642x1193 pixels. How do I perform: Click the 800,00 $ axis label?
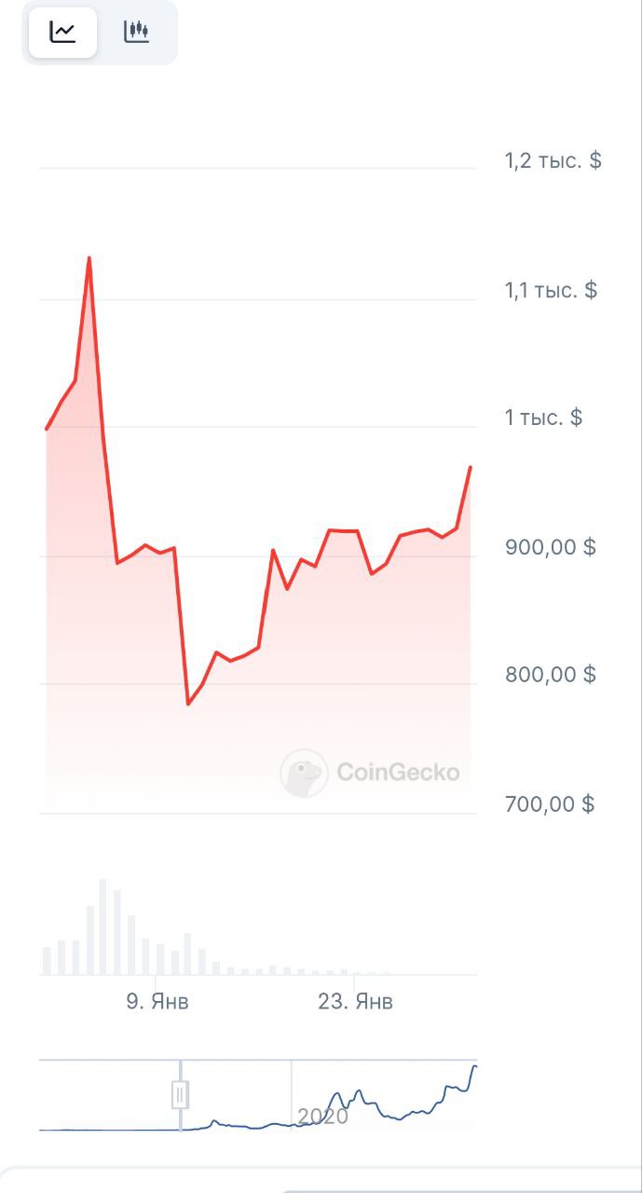click(551, 674)
